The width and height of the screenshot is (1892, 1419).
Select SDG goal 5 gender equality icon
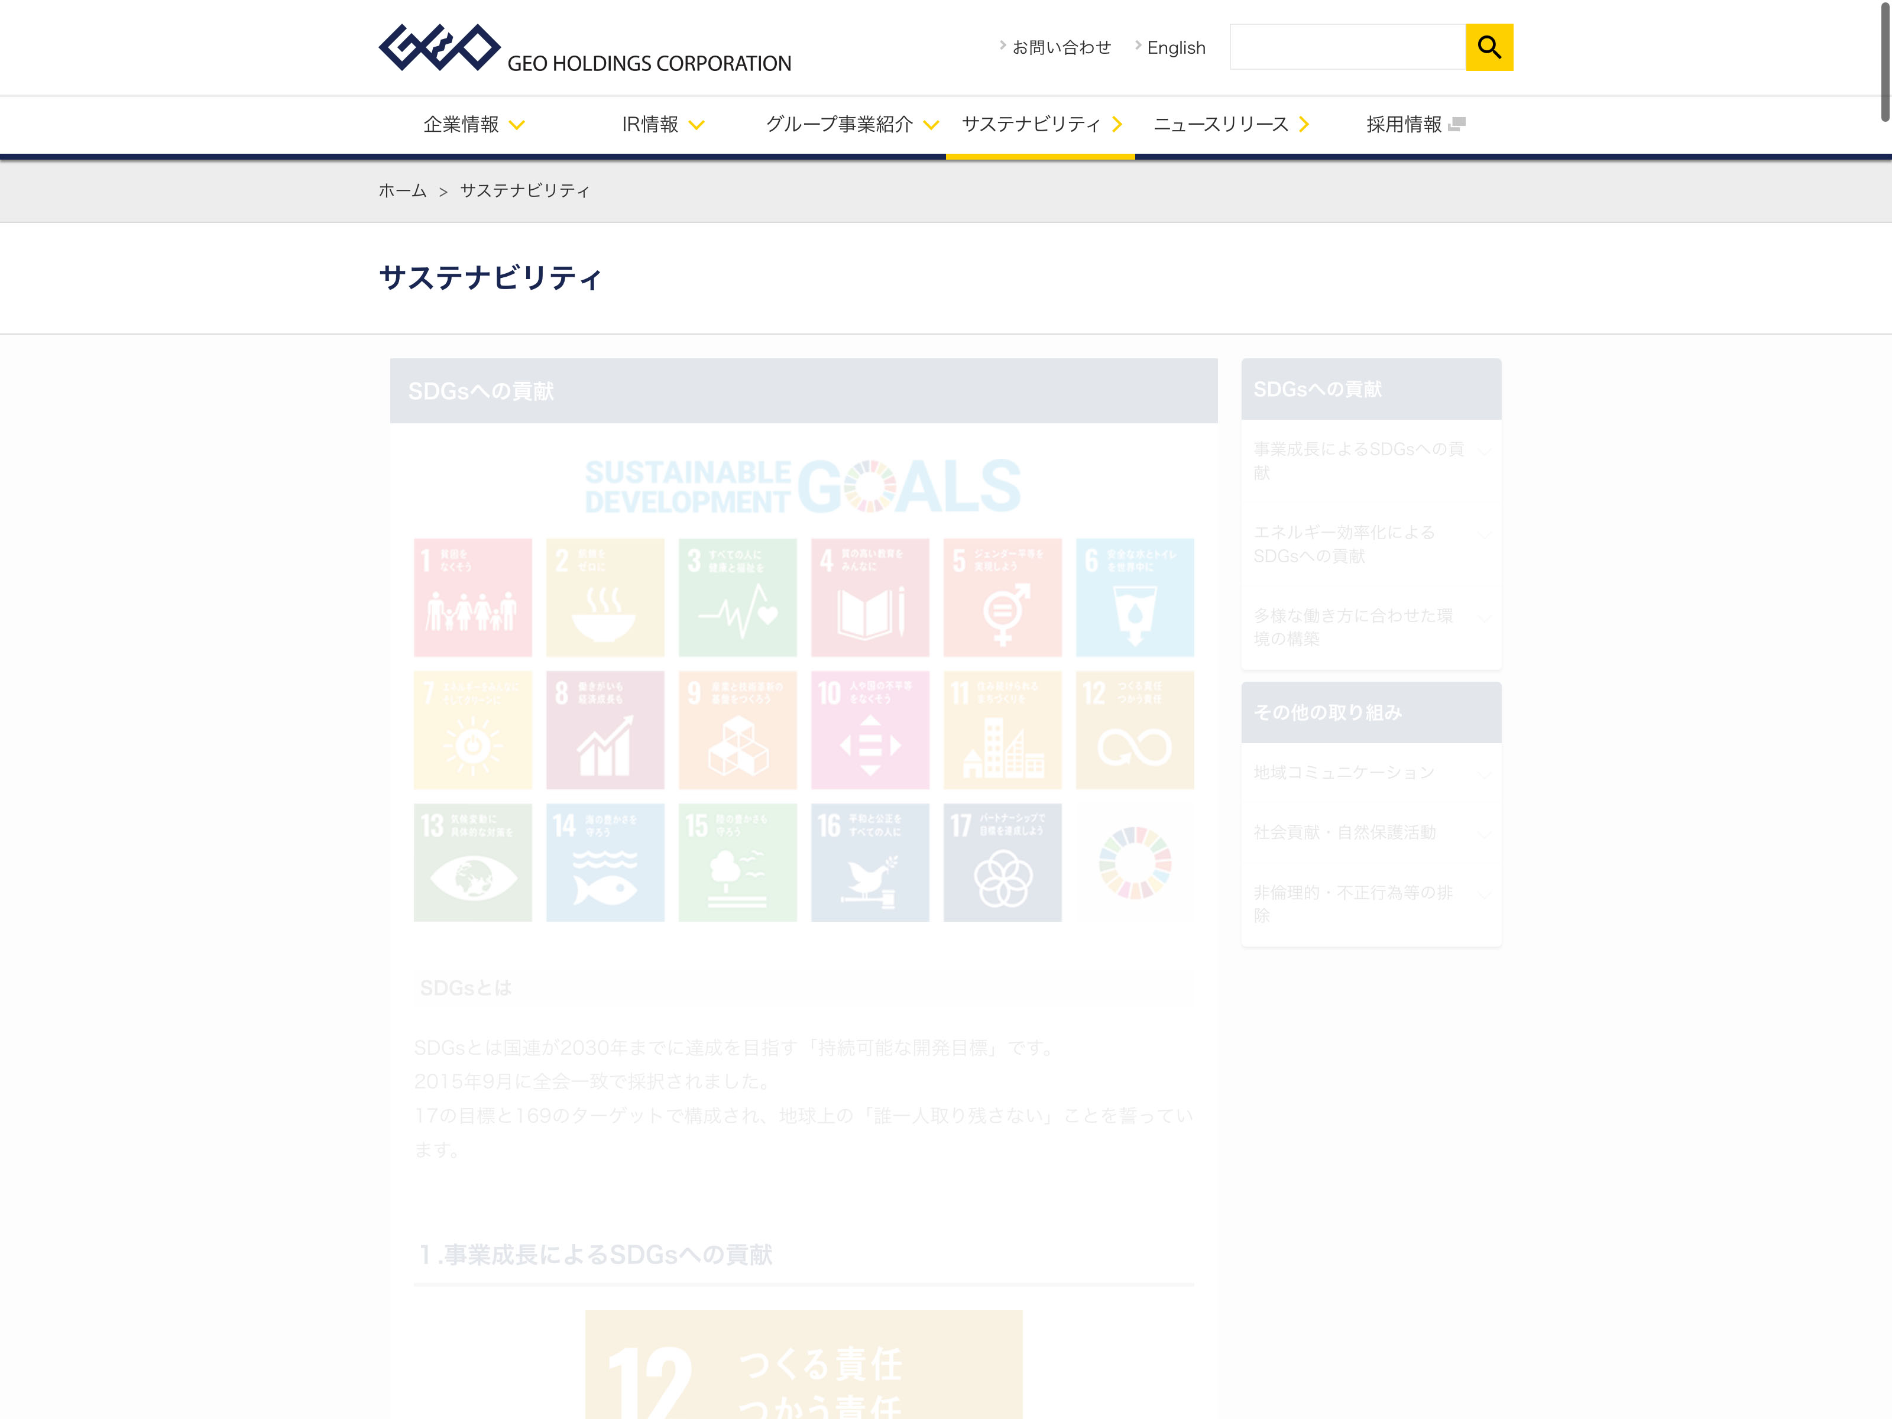click(1002, 597)
